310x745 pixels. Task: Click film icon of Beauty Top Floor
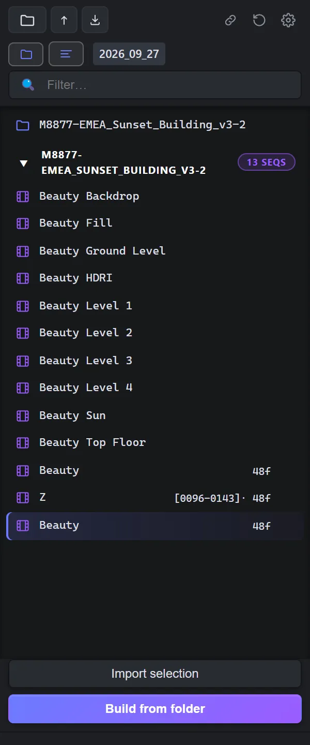coord(23,442)
